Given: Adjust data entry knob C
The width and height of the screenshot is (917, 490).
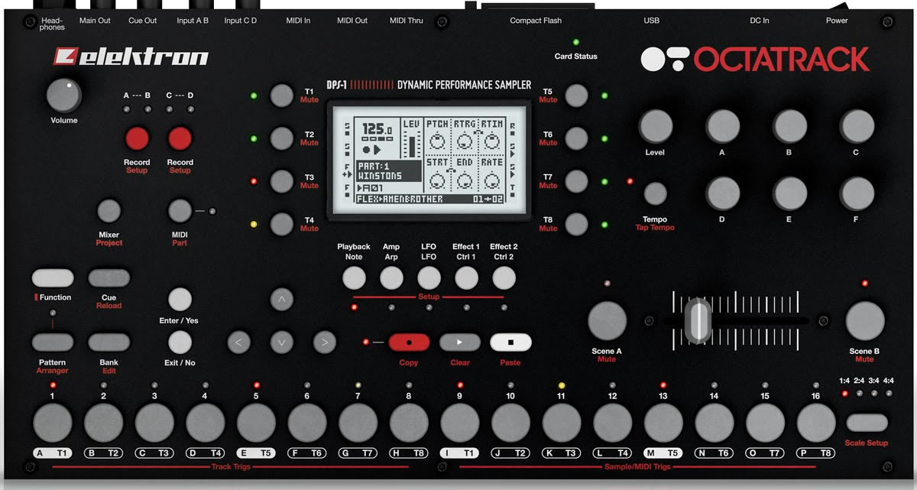Looking at the screenshot, I should coord(857,127).
